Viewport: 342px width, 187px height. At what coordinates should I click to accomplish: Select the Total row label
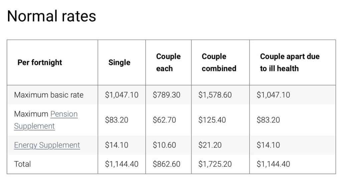pos(22,164)
